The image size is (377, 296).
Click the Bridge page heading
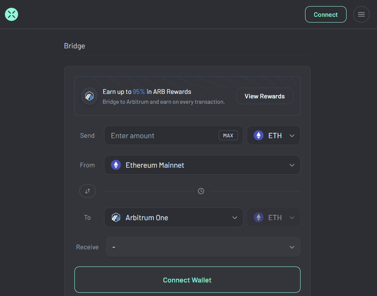click(x=74, y=46)
